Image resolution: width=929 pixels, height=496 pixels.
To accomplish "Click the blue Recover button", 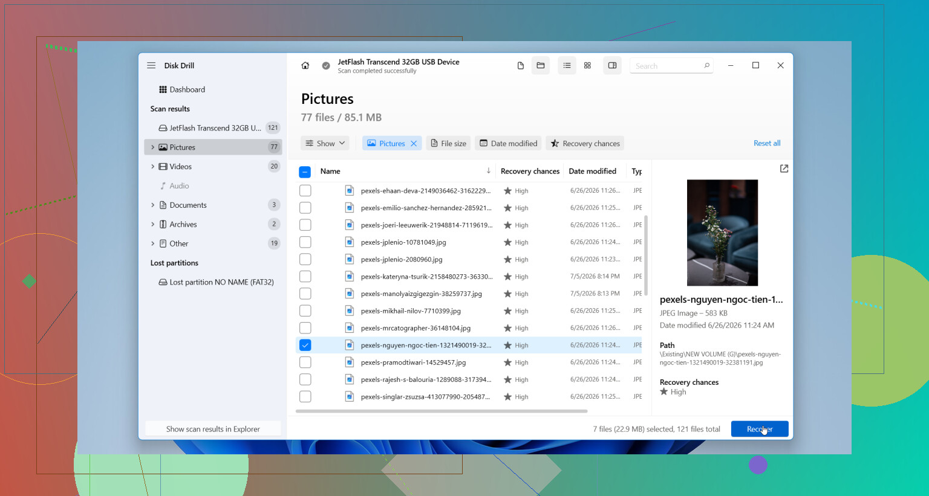I will tap(760, 429).
